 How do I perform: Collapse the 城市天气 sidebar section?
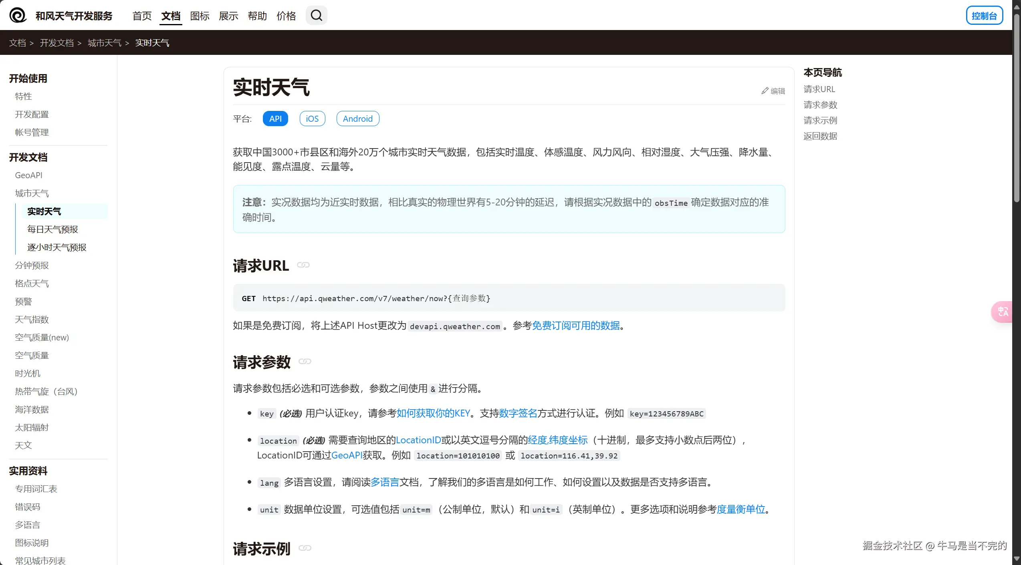pyautogui.click(x=32, y=193)
